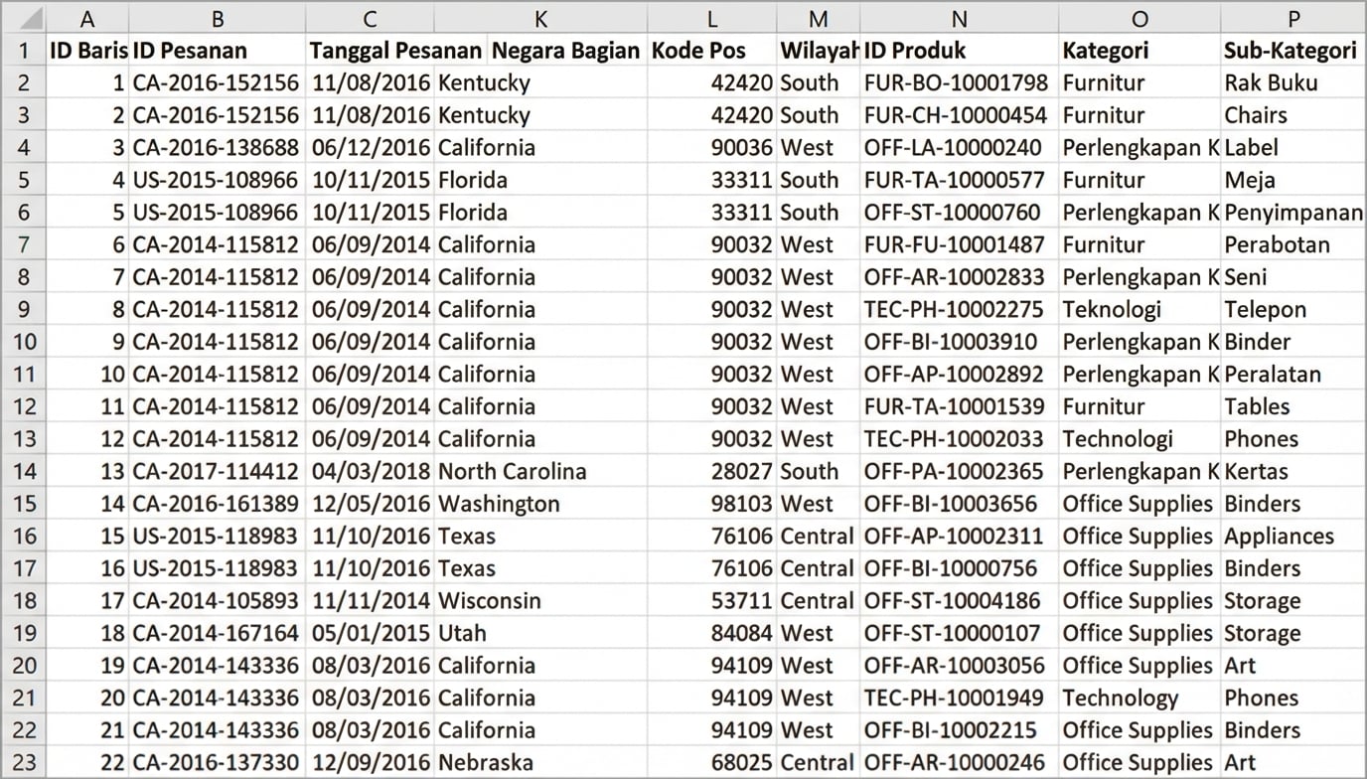Click the column A header
Image resolution: width=1367 pixels, height=779 pixels.
tap(87, 18)
